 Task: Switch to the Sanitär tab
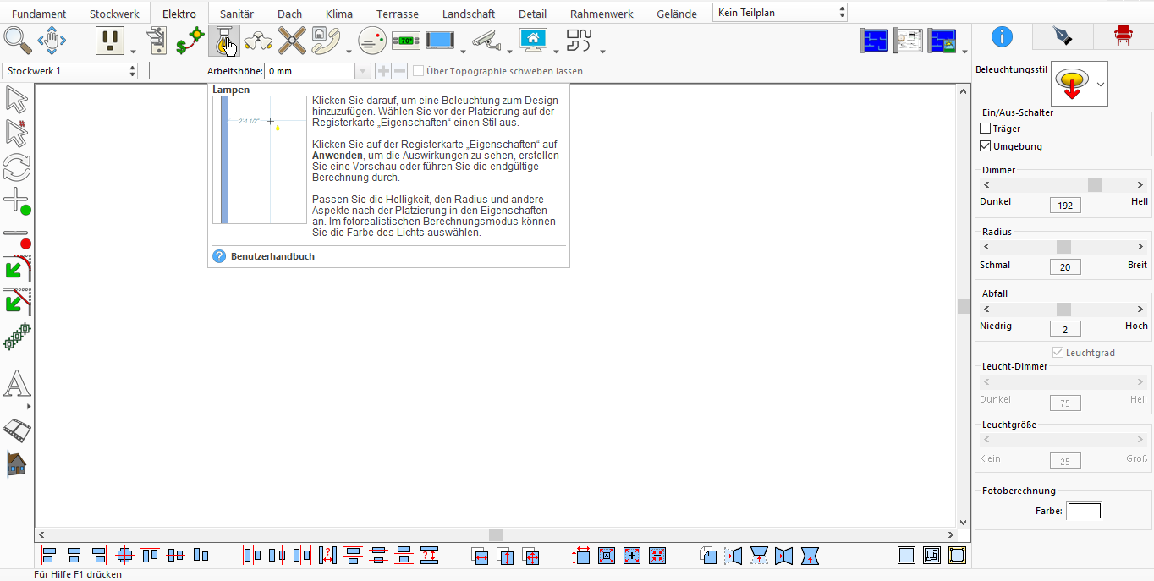(236, 14)
